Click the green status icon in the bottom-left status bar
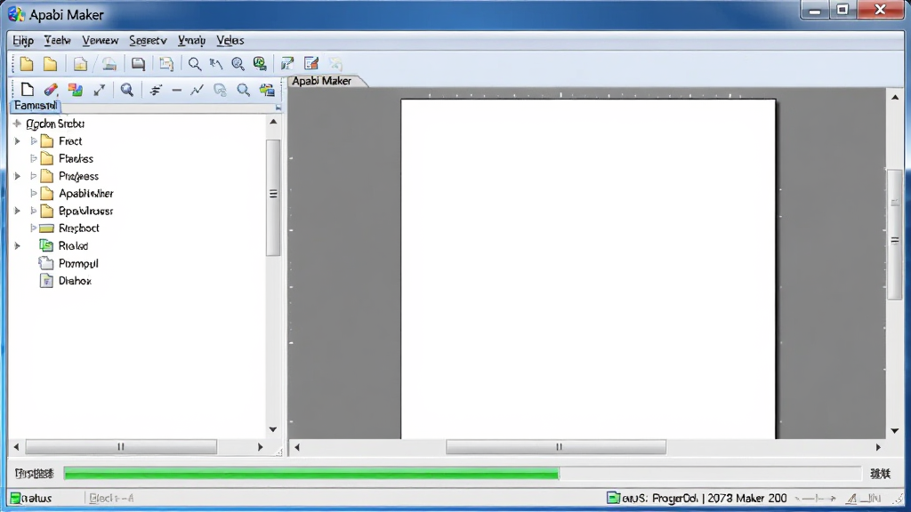 tap(16, 498)
